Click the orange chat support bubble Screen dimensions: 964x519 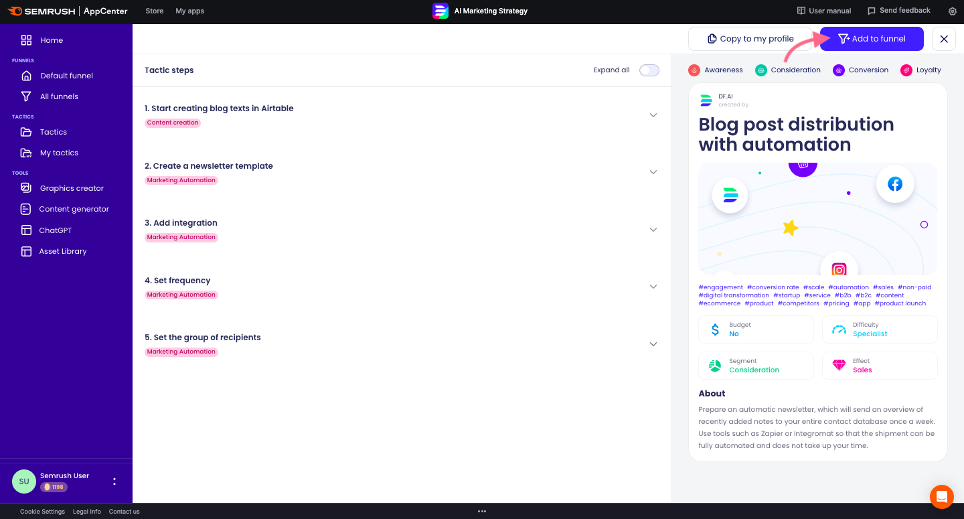tap(941, 497)
